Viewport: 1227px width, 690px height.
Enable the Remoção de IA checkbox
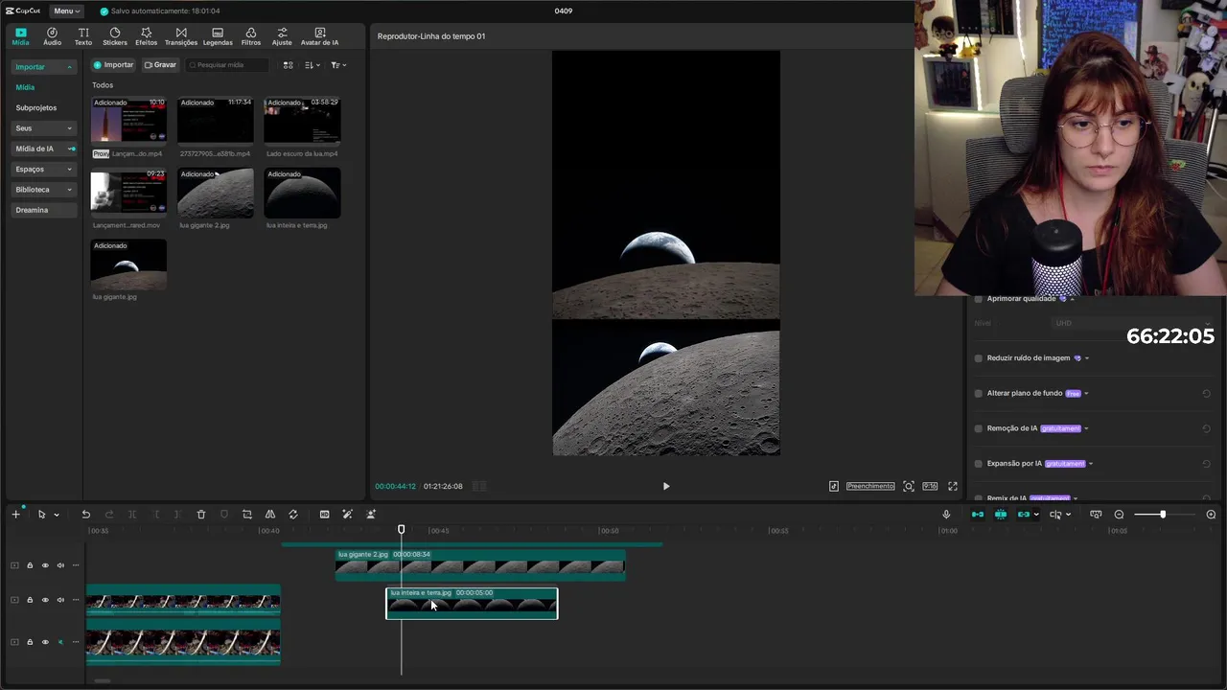(979, 428)
